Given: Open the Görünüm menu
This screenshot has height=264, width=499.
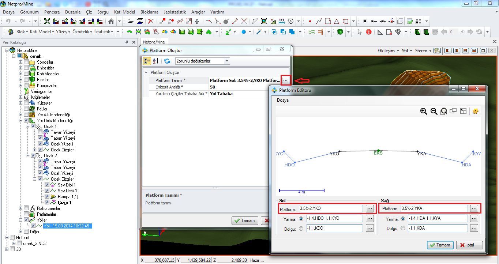Looking at the screenshot, I should click(29, 12).
